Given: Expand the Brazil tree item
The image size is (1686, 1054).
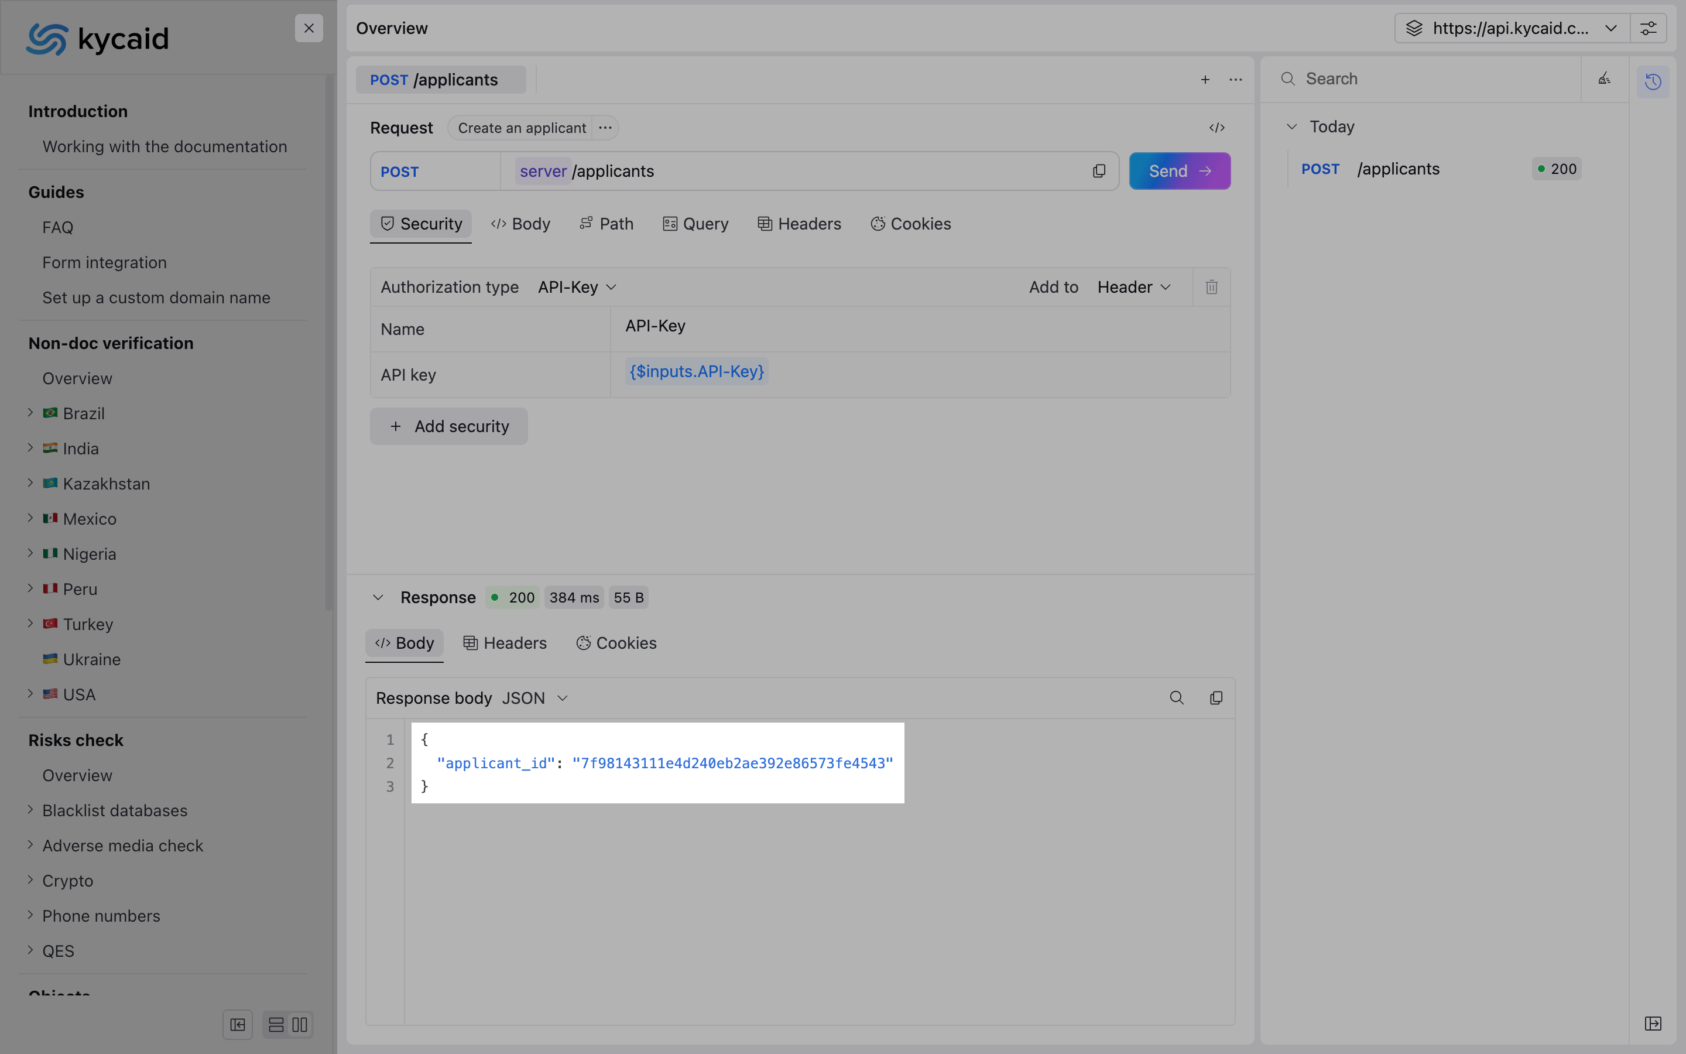Looking at the screenshot, I should coord(30,413).
